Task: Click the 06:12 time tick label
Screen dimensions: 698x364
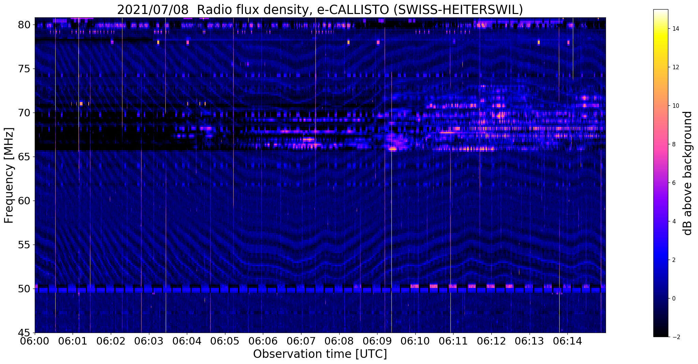Action: (x=491, y=341)
